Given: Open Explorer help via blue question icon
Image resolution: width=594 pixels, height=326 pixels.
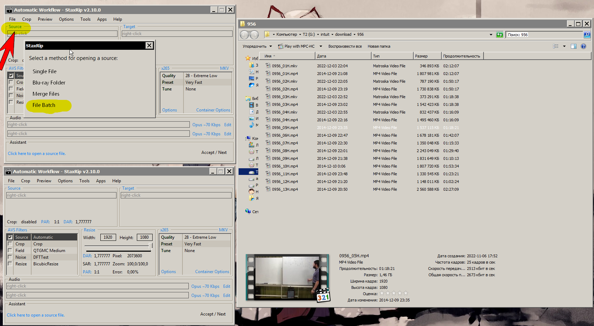Looking at the screenshot, I should 583,46.
